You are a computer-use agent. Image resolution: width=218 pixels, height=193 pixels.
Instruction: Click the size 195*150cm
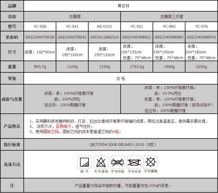click(x=163, y=52)
